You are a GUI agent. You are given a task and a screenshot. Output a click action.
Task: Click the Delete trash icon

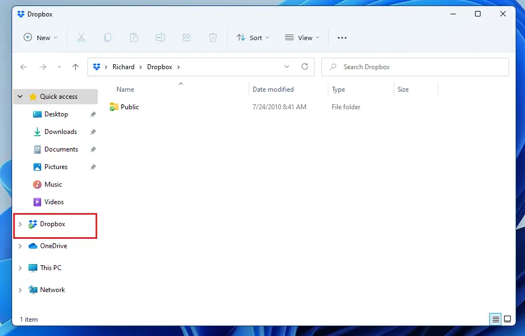pos(213,37)
